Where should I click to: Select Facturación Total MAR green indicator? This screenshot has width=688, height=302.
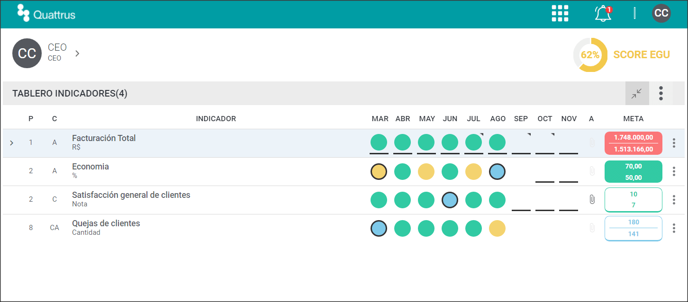379,142
